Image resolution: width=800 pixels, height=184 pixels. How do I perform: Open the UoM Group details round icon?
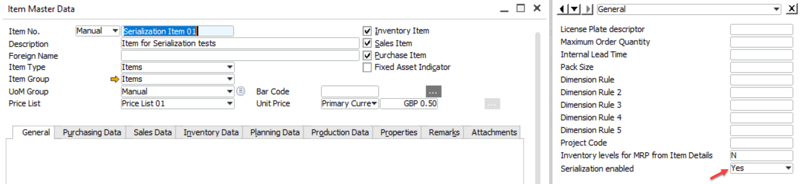point(241,91)
